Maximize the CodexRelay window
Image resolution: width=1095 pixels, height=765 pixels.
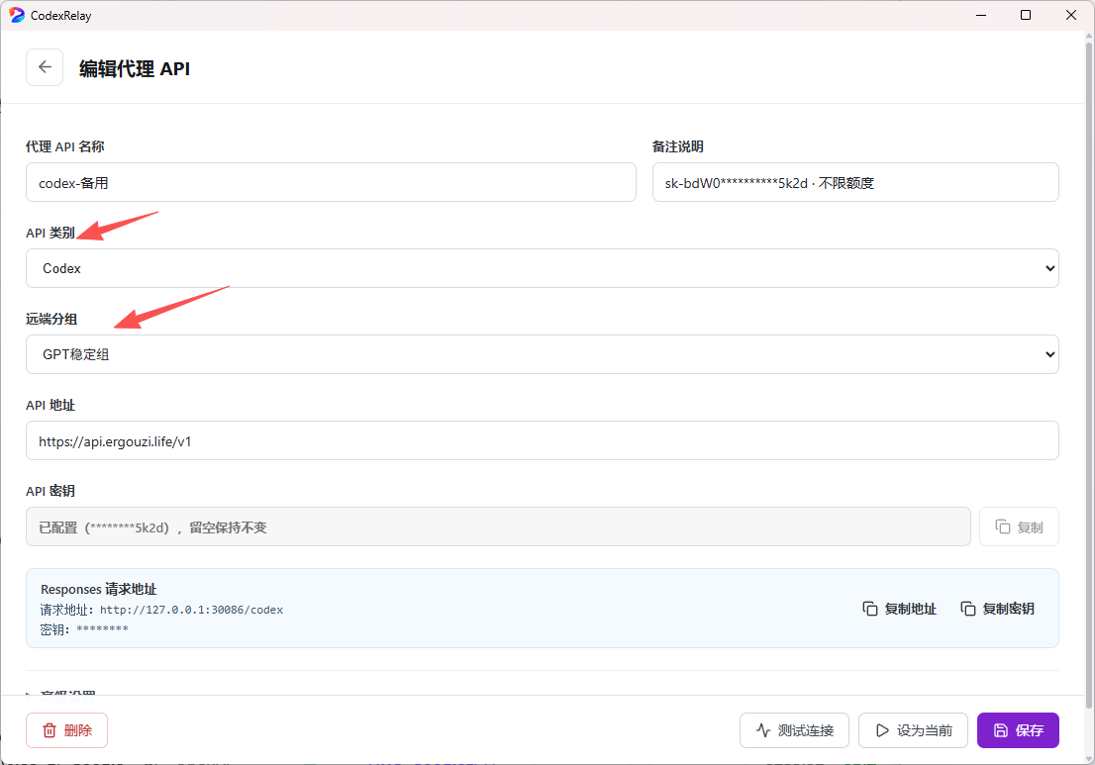click(x=1025, y=15)
